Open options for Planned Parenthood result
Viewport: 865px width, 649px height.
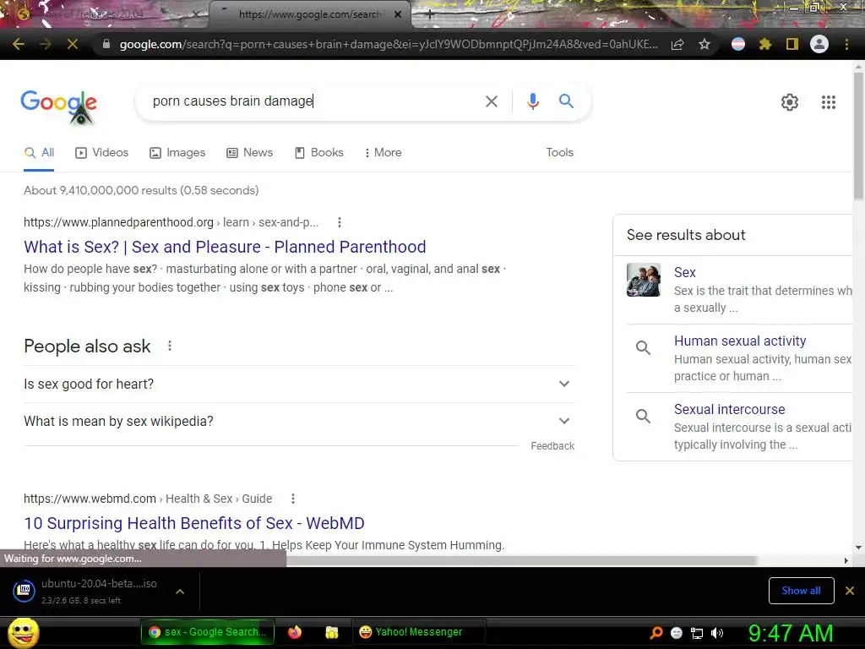point(340,222)
